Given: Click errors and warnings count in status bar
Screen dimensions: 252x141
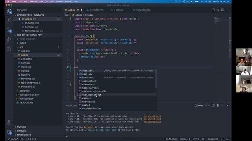Looking at the screenshot, I should [x=31, y=139].
